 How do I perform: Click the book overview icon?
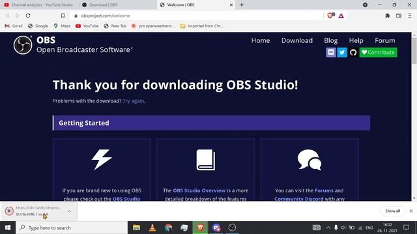(x=206, y=160)
